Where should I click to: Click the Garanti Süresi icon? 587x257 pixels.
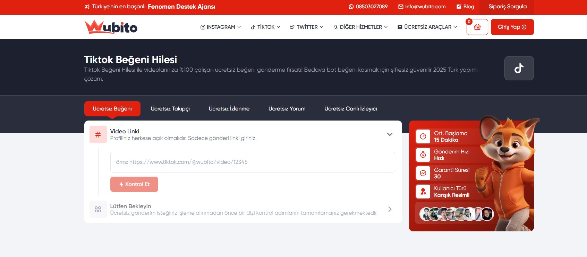[423, 173]
